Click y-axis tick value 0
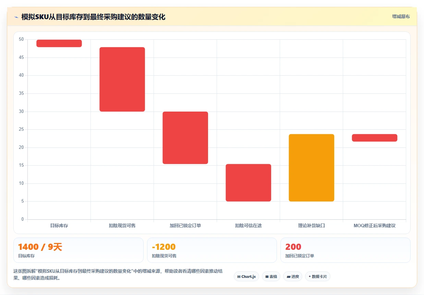The height and width of the screenshot is (295, 424). coord(23,219)
